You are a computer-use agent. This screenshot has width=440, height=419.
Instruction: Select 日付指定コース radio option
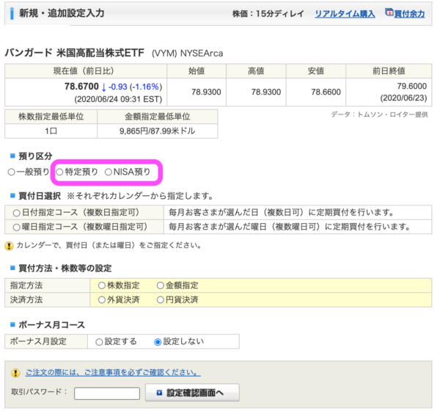(17, 213)
